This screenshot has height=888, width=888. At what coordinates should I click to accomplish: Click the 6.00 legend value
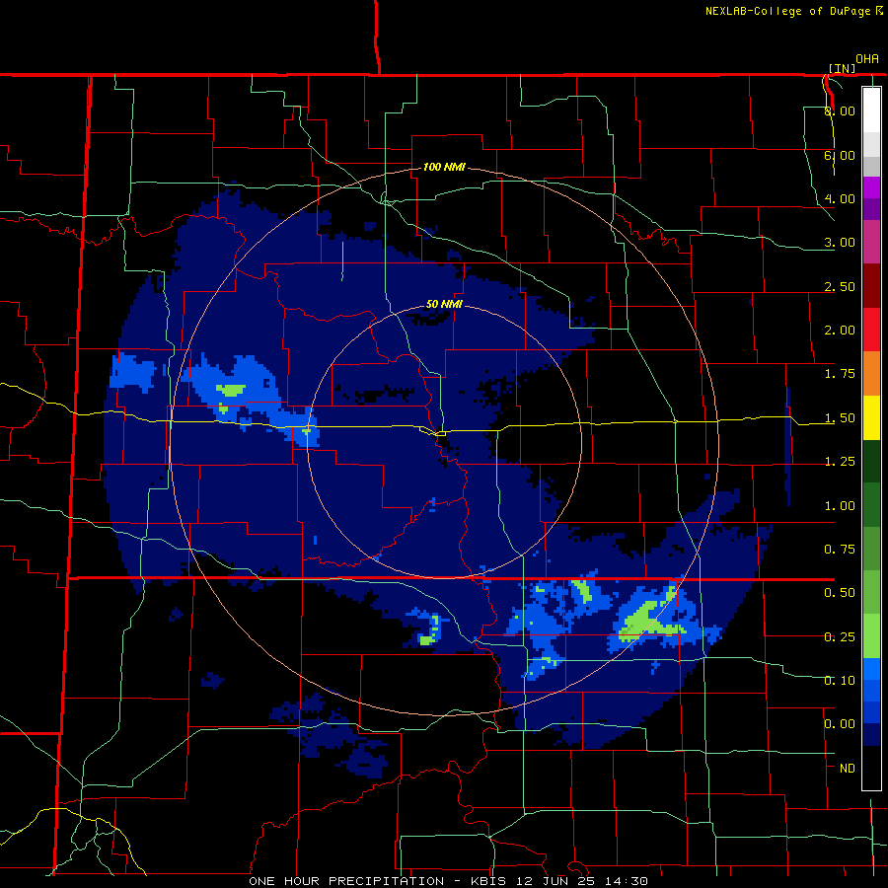840,155
